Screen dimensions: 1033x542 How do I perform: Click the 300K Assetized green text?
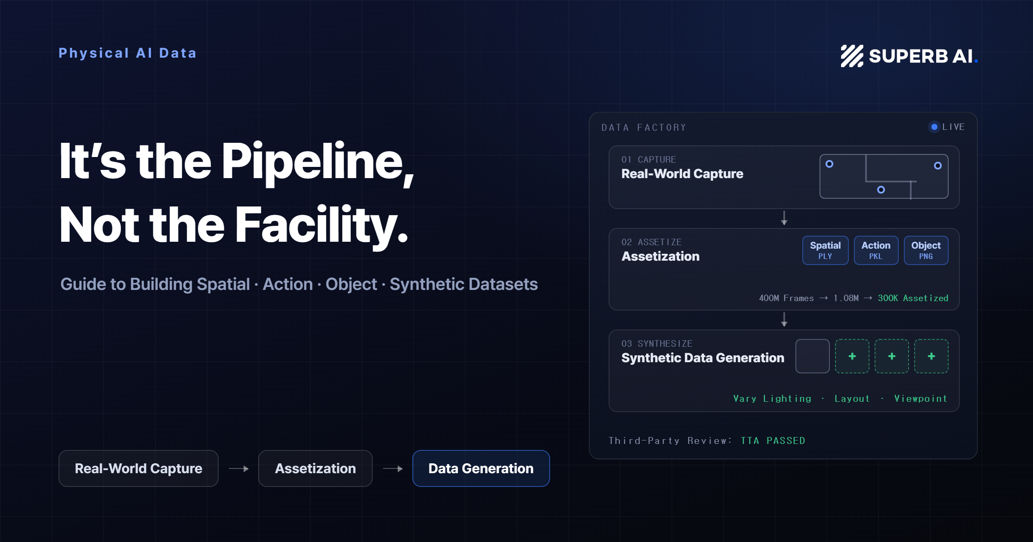tap(913, 298)
